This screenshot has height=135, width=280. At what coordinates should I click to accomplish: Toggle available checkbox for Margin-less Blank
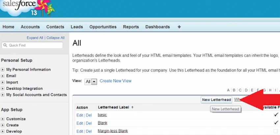click(x=276, y=131)
